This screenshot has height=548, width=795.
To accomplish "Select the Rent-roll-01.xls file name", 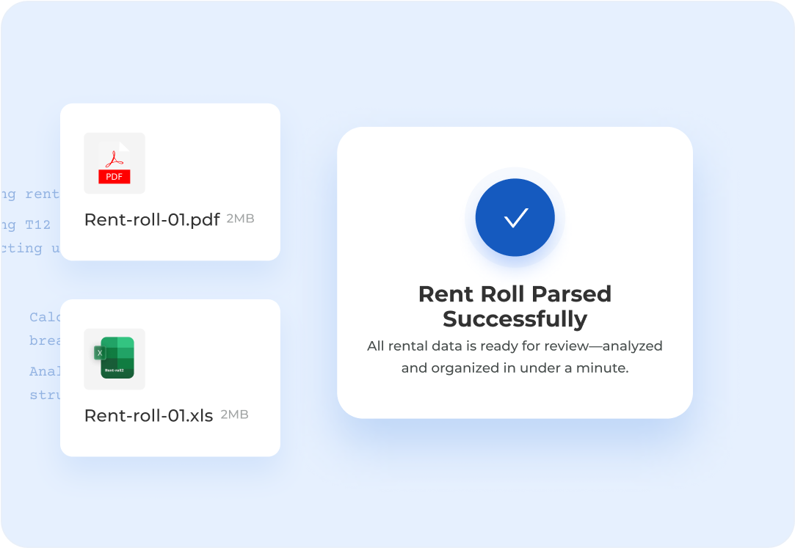I will (148, 415).
